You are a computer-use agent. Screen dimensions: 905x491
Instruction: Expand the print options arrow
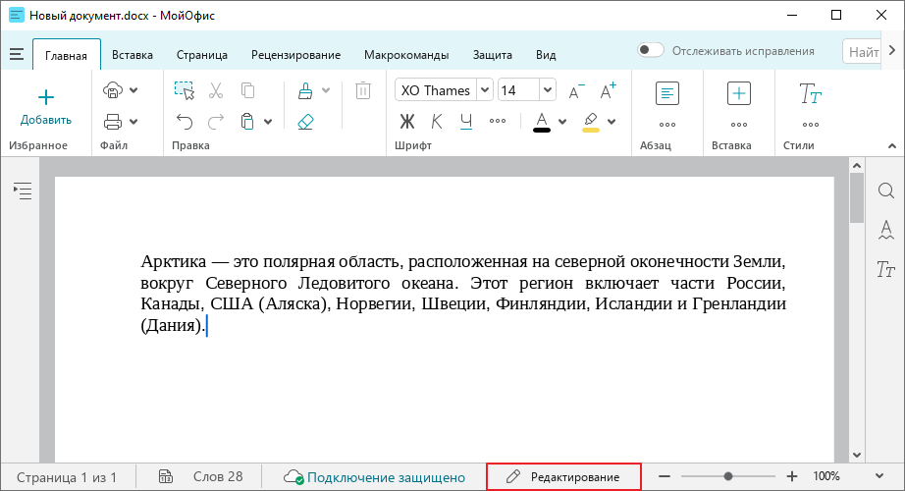pyautogui.click(x=133, y=122)
